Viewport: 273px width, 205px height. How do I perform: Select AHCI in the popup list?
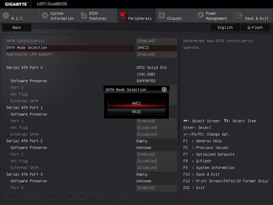coord(136,103)
